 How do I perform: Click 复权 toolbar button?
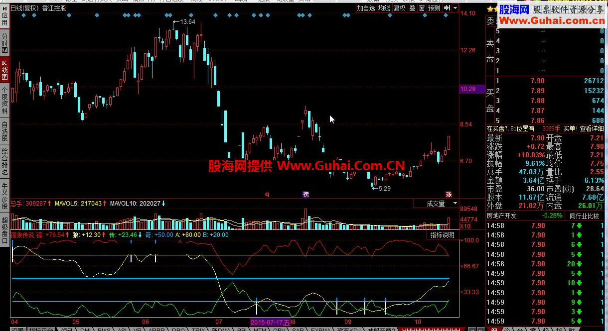[400, 8]
